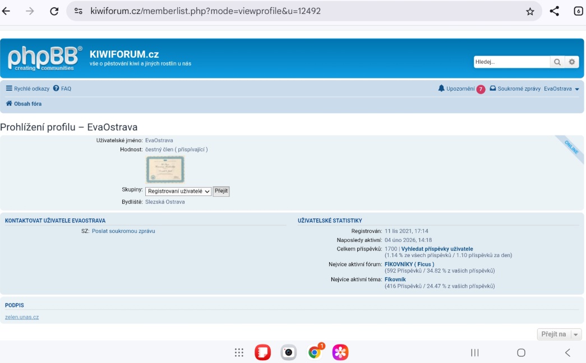Open the FAQ page link

pyautogui.click(x=66, y=89)
